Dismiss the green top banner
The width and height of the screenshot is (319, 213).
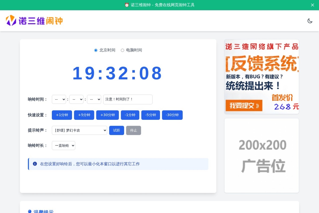pyautogui.click(x=312, y=5)
